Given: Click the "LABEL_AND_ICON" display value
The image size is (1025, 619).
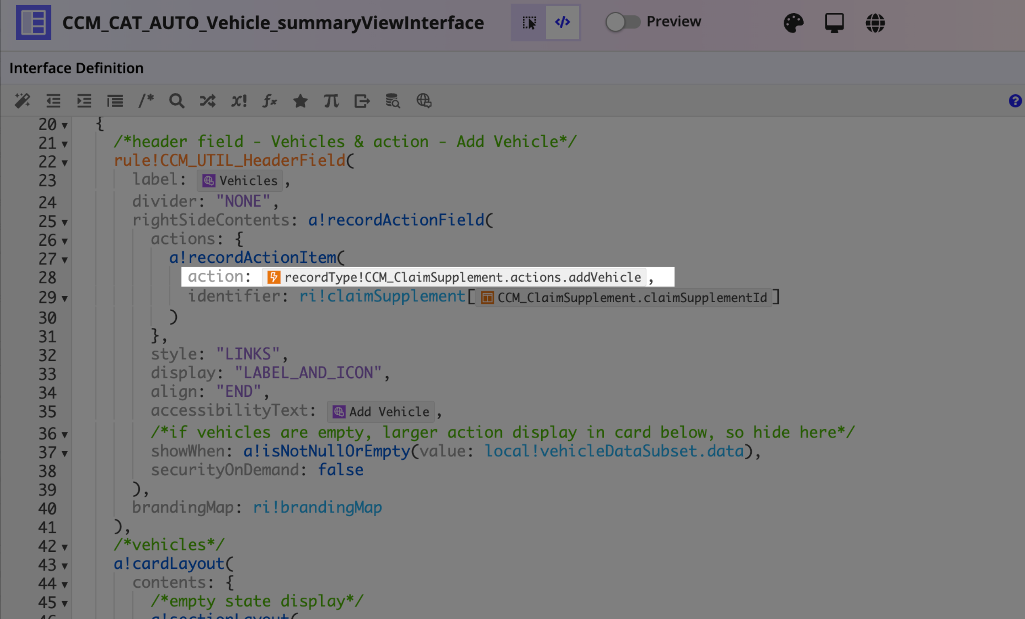Looking at the screenshot, I should click(308, 373).
